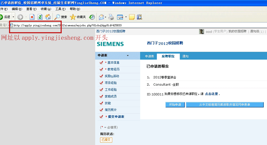Open dropdown arrow beside Edit icon
Image resolution: width=267 pixels, height=145 pixels.
[x=126, y=17]
